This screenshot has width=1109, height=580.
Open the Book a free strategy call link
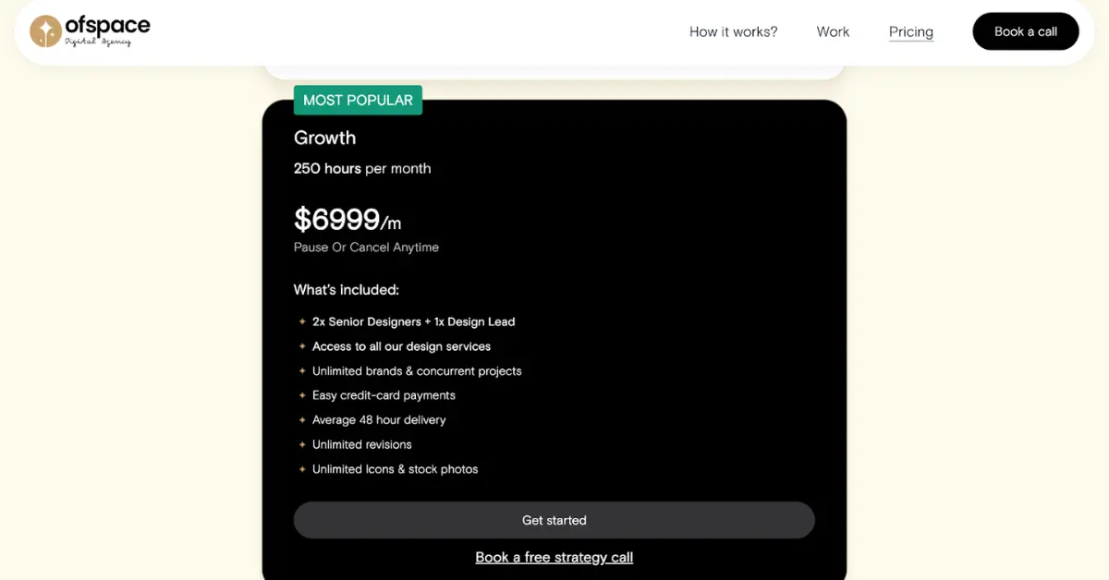(554, 557)
